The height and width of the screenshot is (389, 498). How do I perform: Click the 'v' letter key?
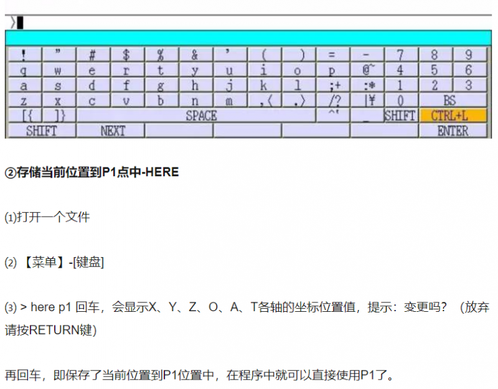coord(128,100)
